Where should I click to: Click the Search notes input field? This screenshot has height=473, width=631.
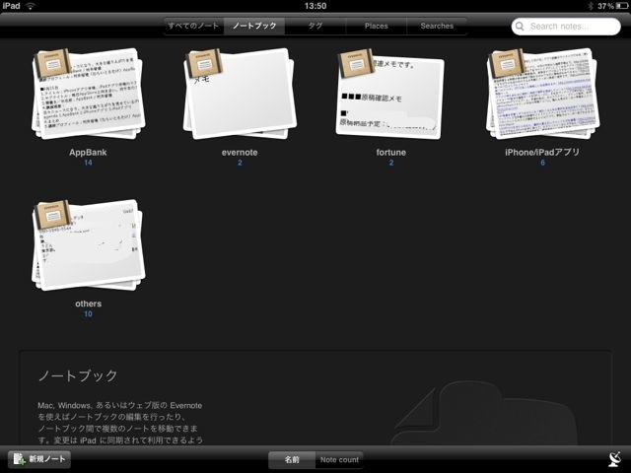(x=566, y=27)
